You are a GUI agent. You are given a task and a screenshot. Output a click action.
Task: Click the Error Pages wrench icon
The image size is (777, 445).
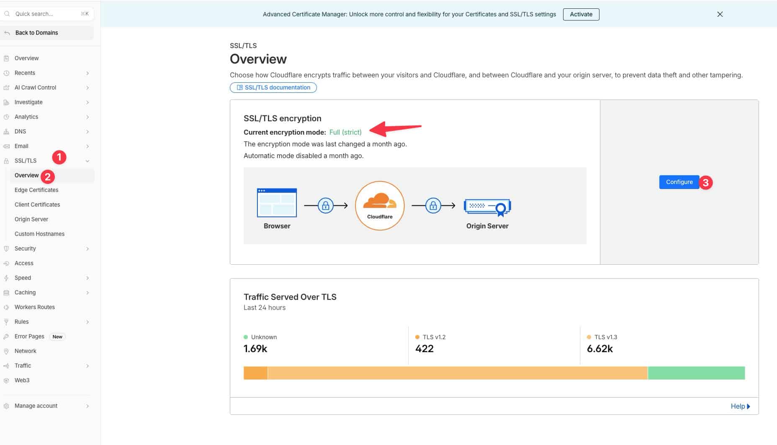6,336
